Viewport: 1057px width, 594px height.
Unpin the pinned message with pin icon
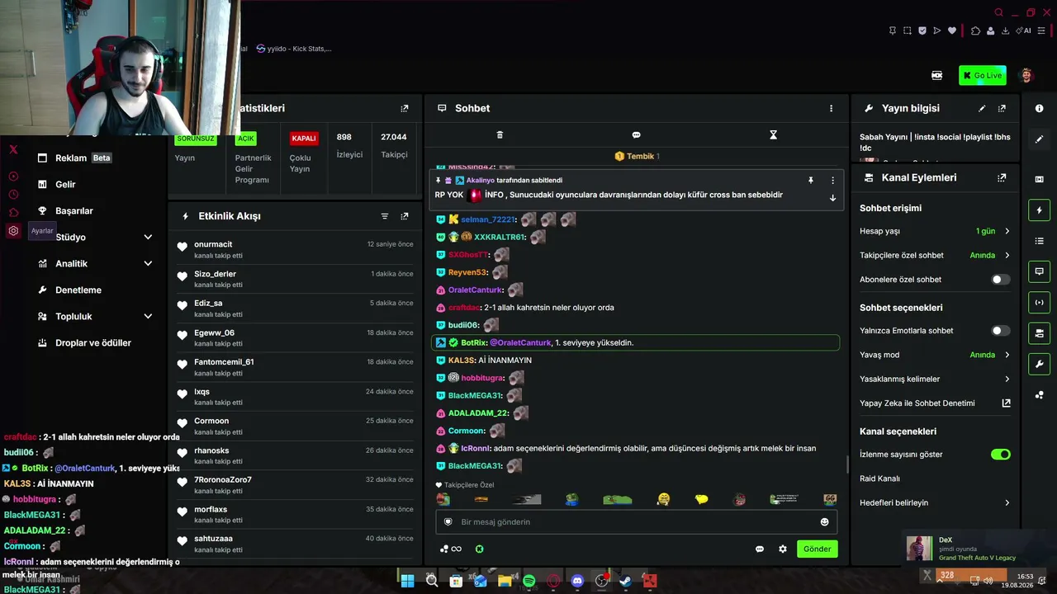coord(811,180)
